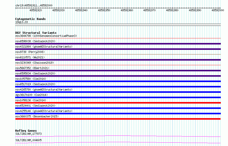The width and height of the screenshot is (228, 146).
Task: Click ruler position 48591940
Action: 81,10
